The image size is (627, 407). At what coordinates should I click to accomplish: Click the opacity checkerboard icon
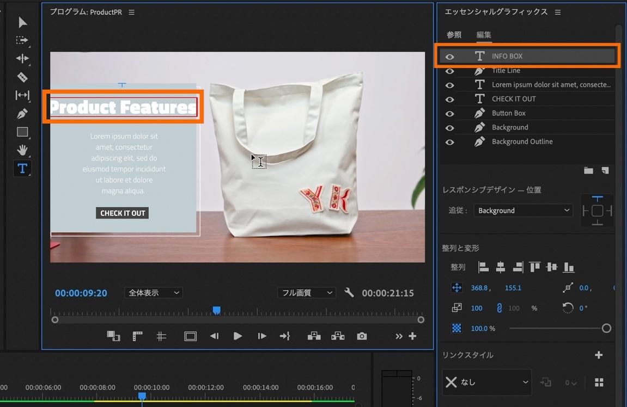(x=456, y=328)
